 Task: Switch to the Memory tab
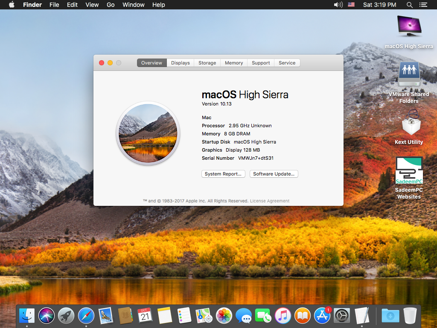coord(234,63)
